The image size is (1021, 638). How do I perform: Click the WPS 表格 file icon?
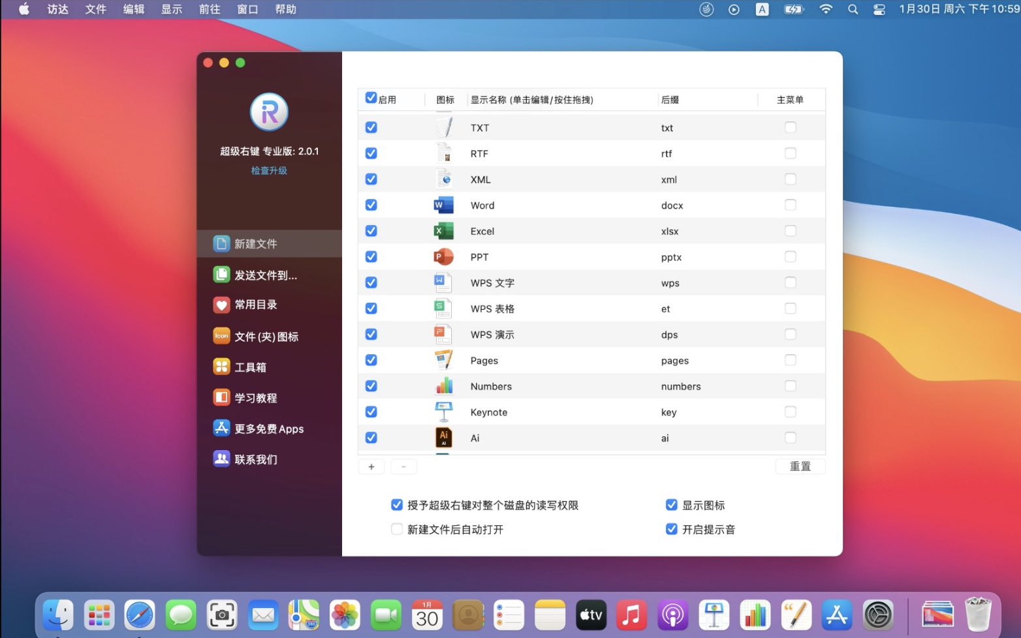pyautogui.click(x=444, y=309)
